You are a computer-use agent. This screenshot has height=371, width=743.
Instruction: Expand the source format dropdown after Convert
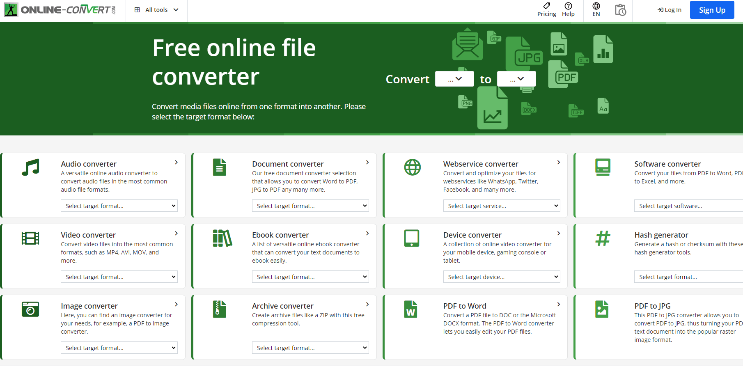point(454,79)
